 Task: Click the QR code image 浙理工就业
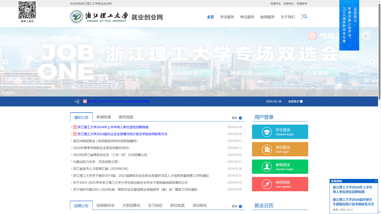point(27,10)
